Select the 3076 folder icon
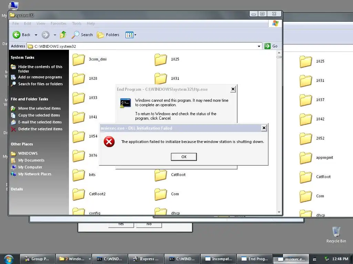The image size is (353, 264). click(79, 156)
